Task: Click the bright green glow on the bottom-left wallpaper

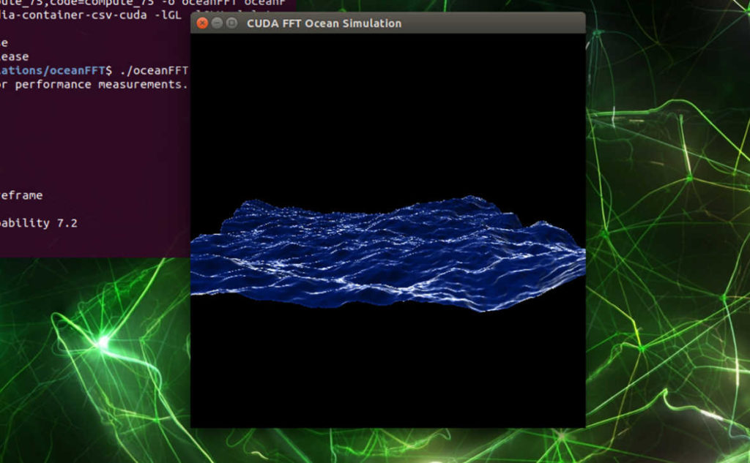Action: 103,342
